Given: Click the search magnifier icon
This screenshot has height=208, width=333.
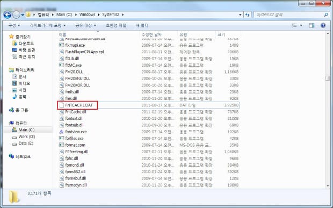Looking at the screenshot, I should click(326, 15).
